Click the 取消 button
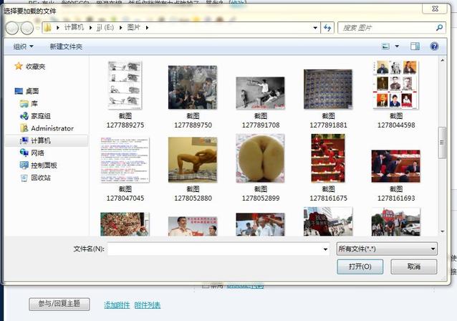457x321 pixels. click(x=413, y=267)
